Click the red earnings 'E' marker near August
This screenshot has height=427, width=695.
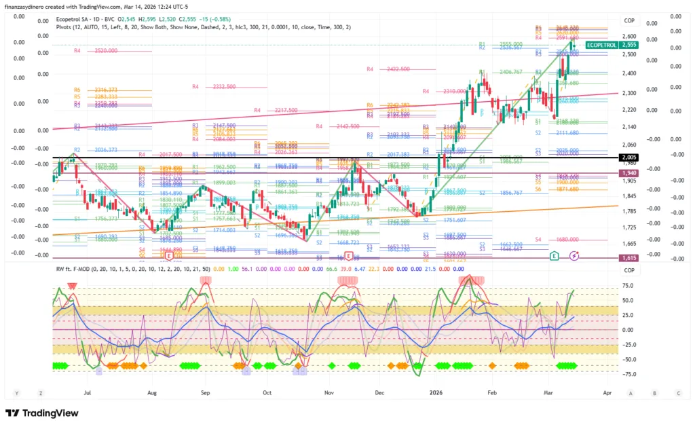click(x=168, y=256)
